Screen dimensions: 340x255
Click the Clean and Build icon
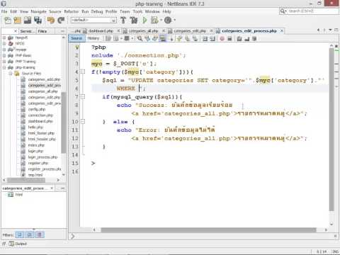[134, 21]
